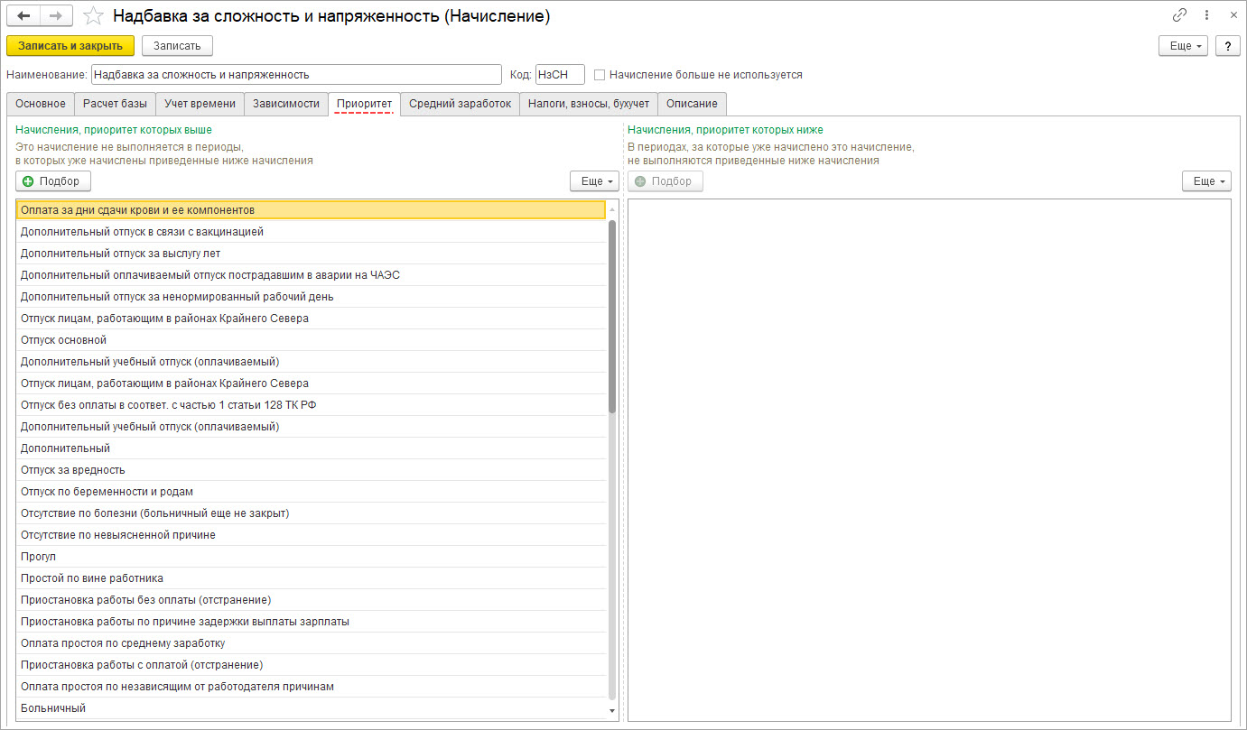
Task: Click the left list scrollbar thumb
Action: 612,316
